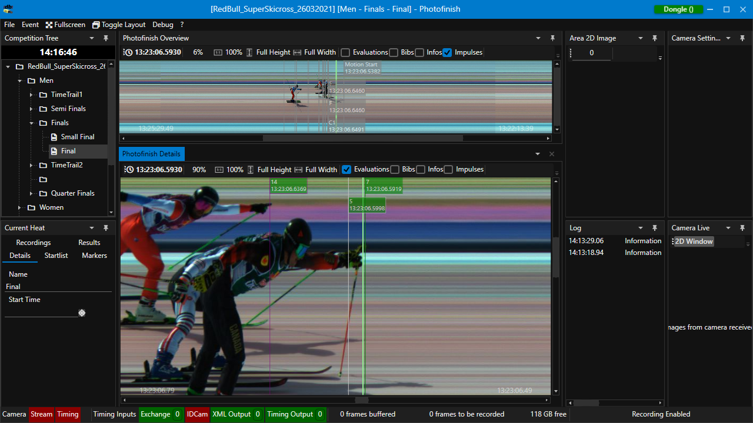Switch to the Markers tab in Current Heat
This screenshot has width=753, height=423.
pos(94,256)
